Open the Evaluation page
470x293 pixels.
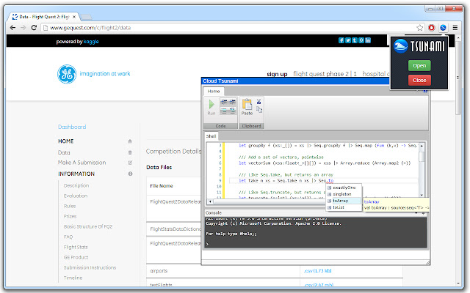coord(76,196)
